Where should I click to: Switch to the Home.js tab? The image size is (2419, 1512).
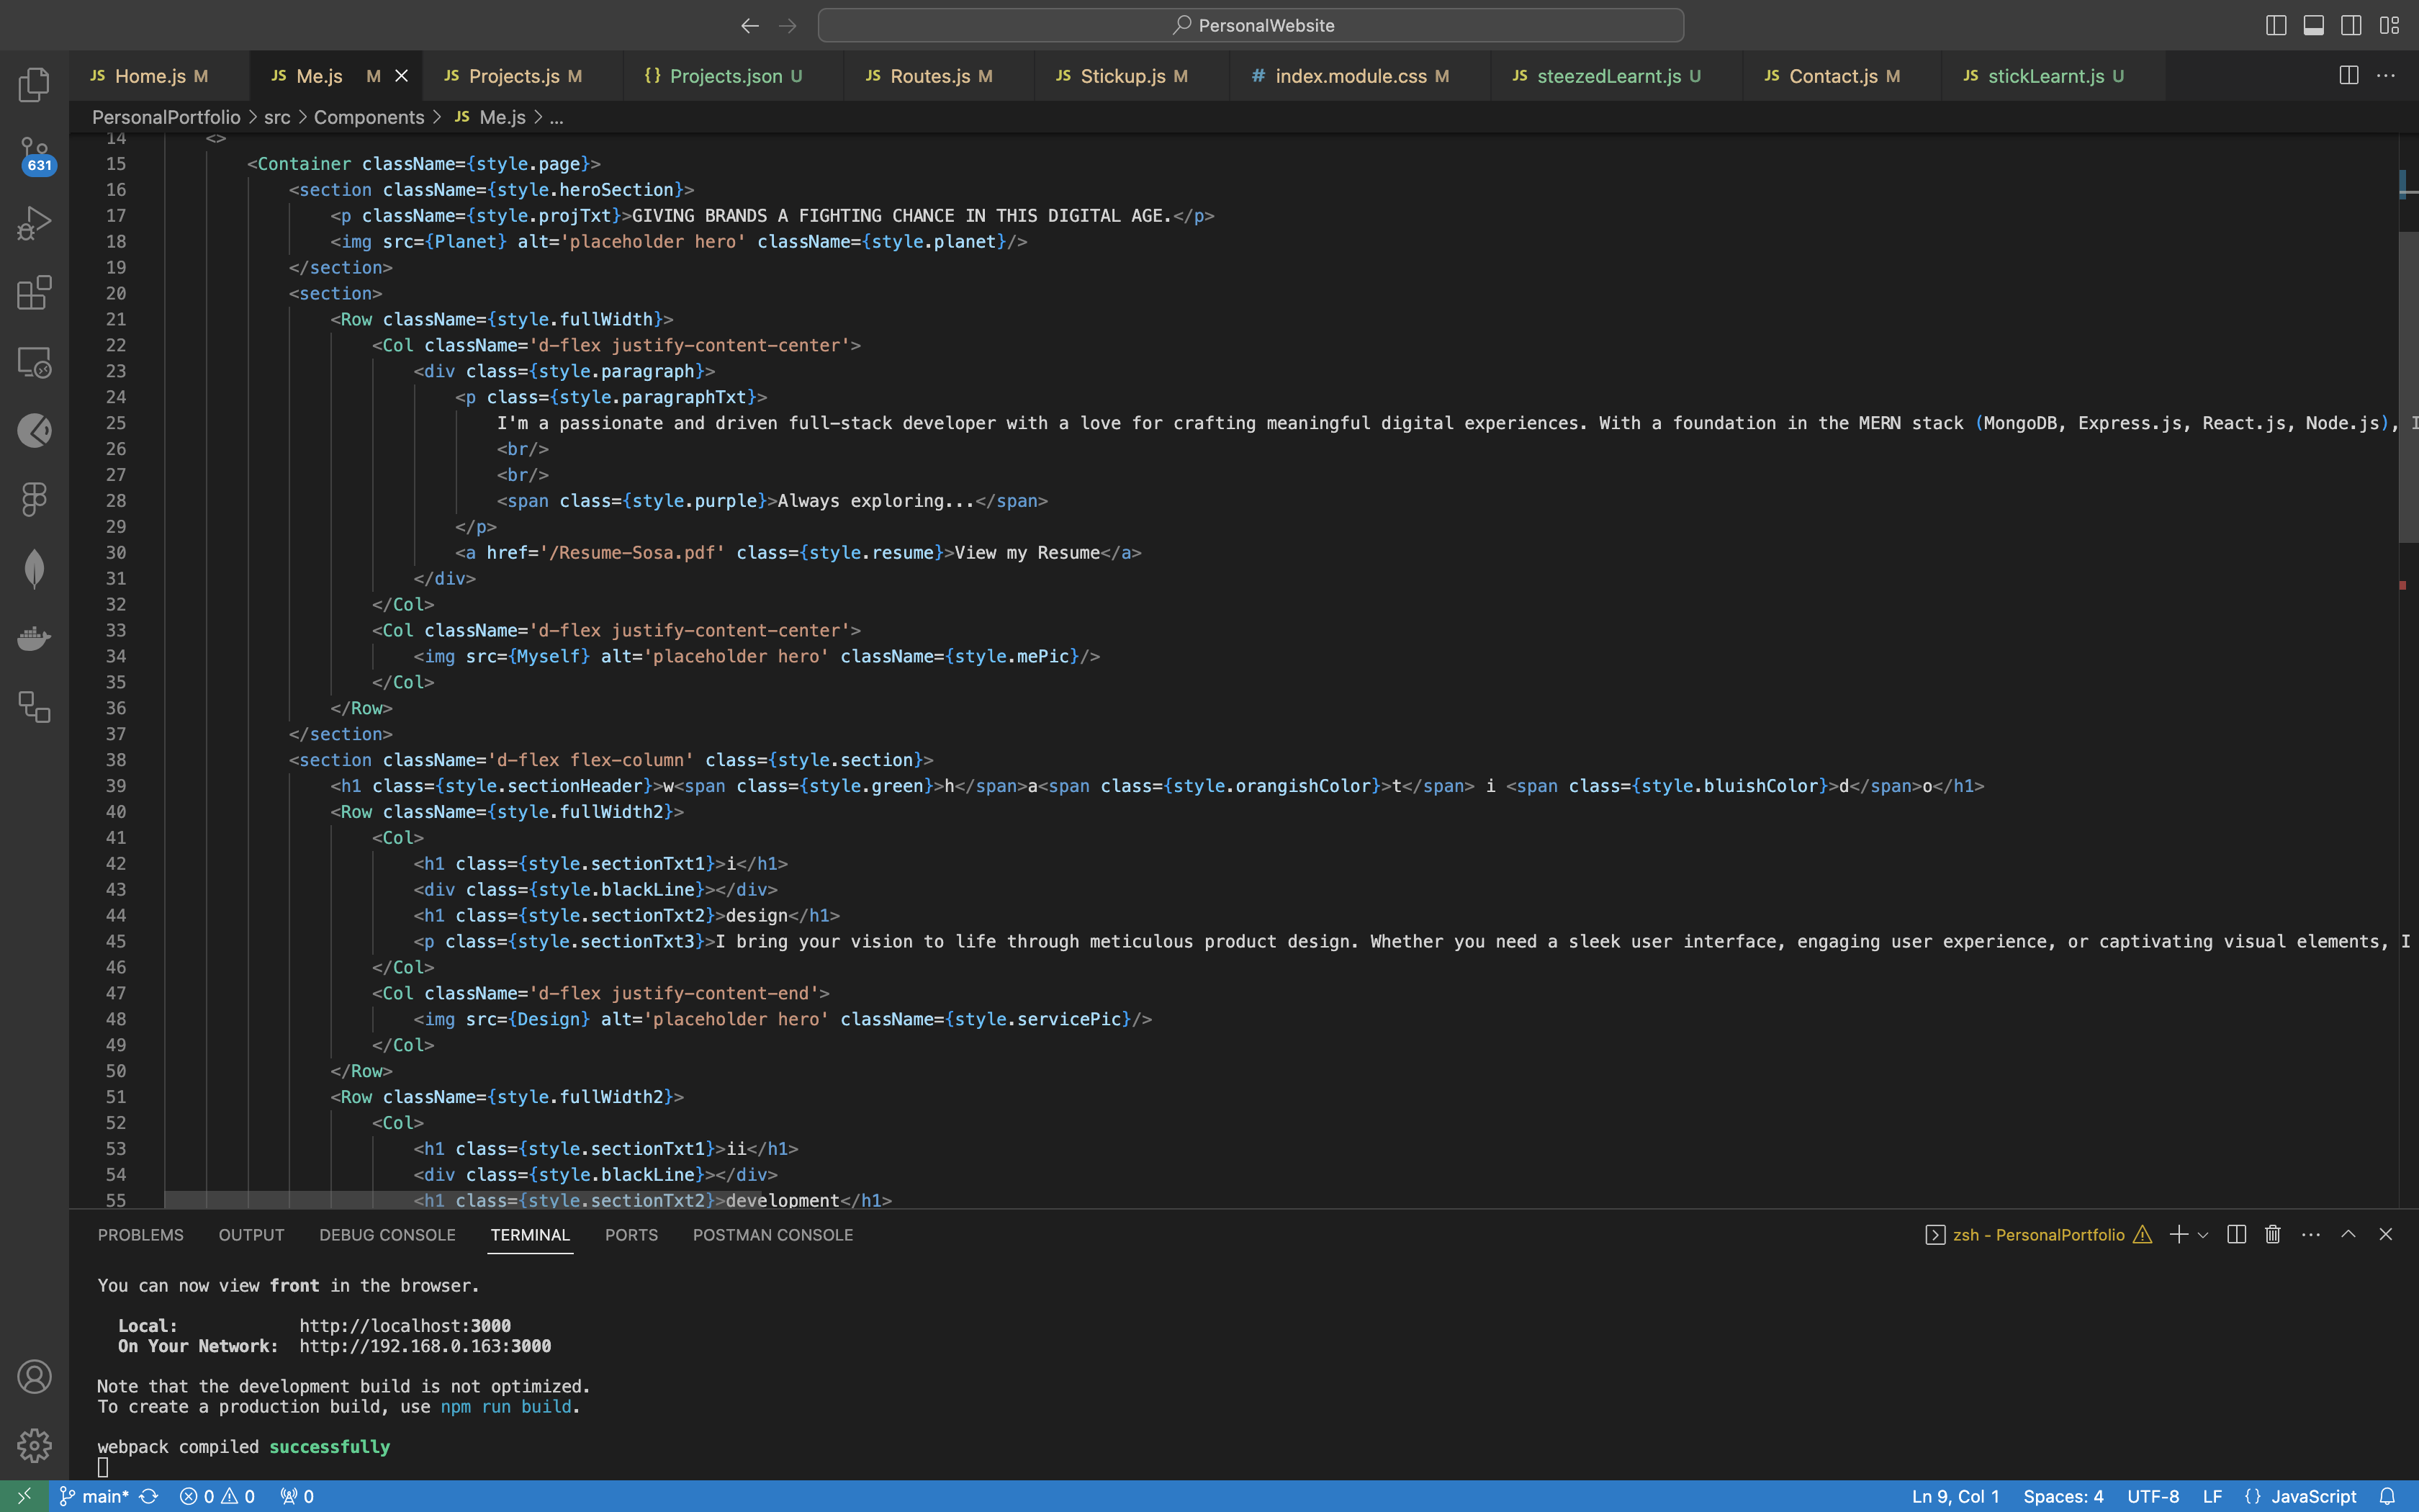(x=159, y=76)
